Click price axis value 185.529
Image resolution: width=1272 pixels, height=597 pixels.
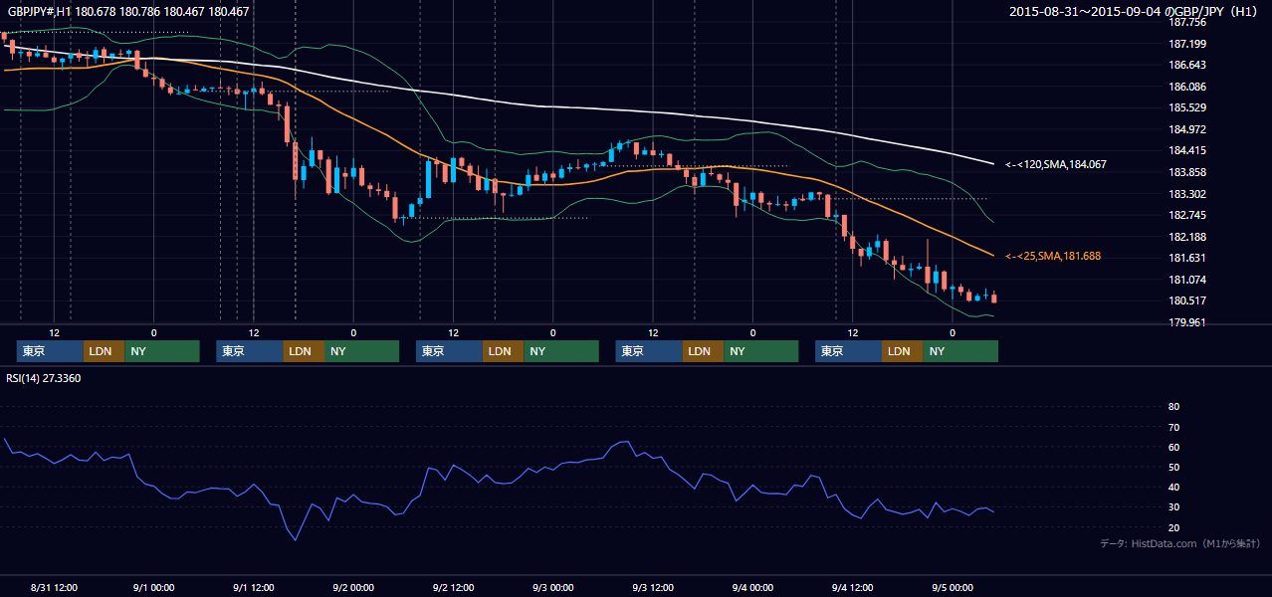tap(1188, 108)
